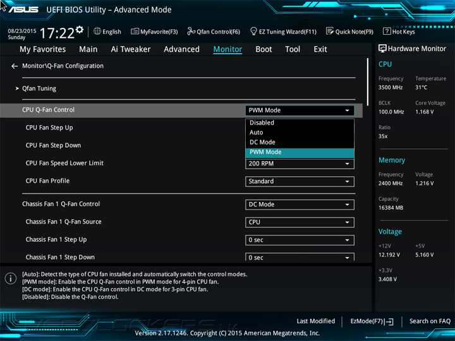Click the 17:22 clock time
The height and width of the screenshot is (341, 455).
click(57, 33)
